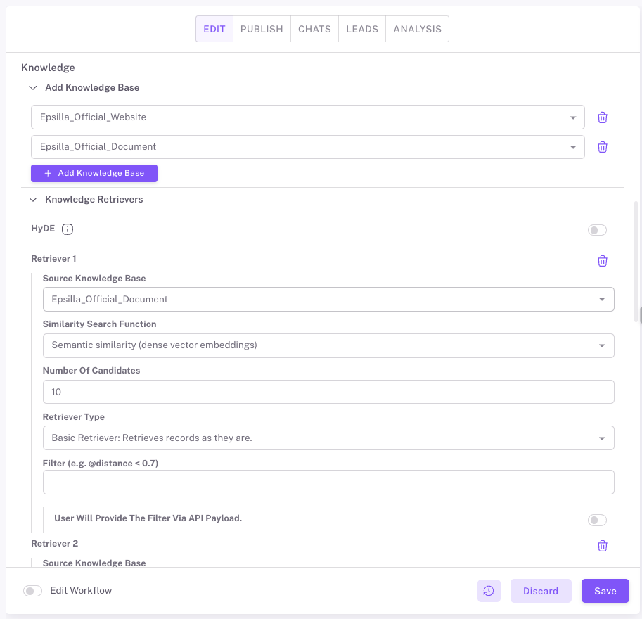Collapse the Add Knowledge Base section chevron

pyautogui.click(x=33, y=88)
